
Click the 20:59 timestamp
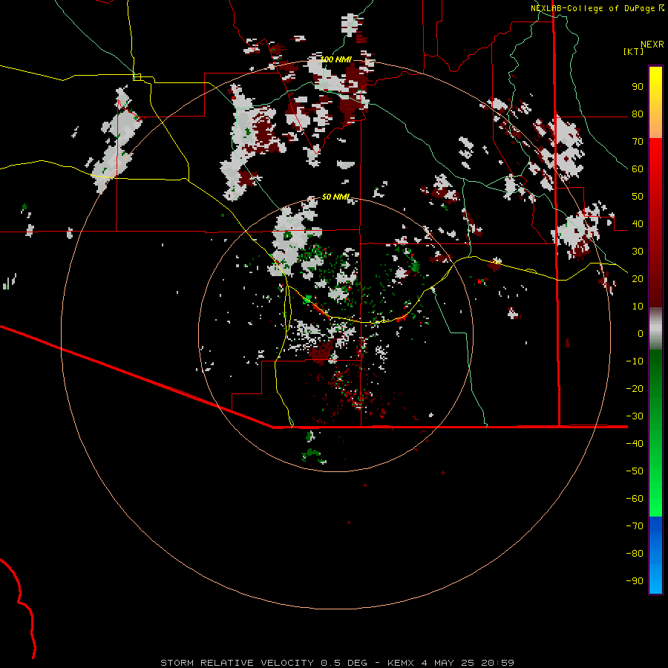497,663
